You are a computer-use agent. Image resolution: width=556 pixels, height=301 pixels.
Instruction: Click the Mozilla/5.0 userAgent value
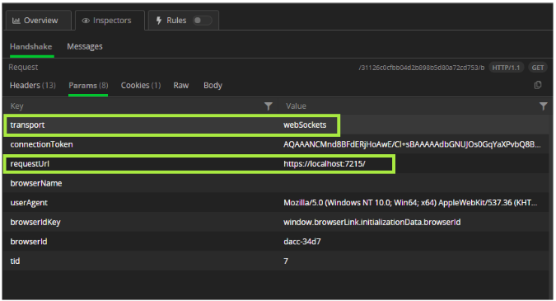click(x=410, y=203)
